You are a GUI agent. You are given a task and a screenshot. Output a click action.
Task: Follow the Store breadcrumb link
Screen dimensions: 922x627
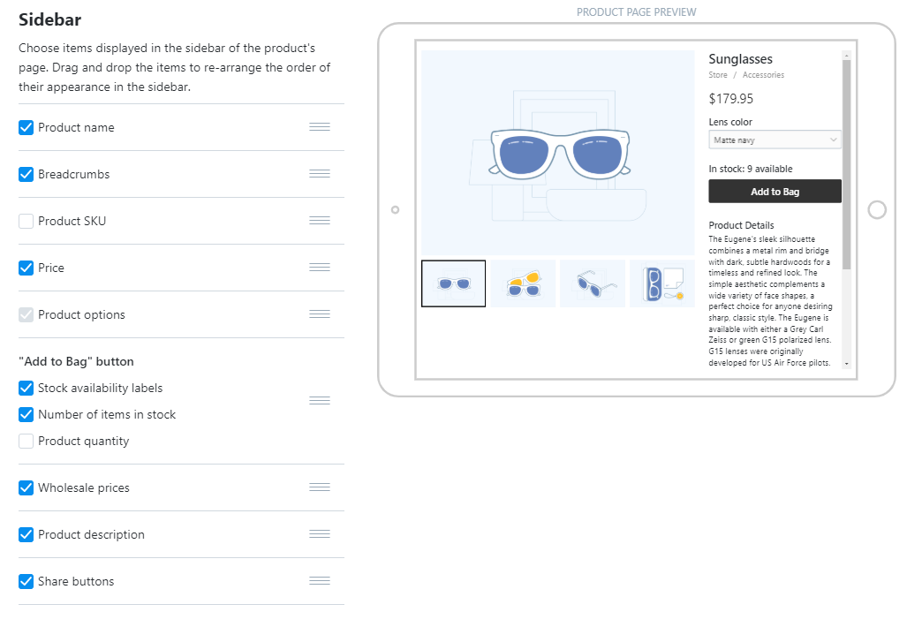click(x=717, y=75)
